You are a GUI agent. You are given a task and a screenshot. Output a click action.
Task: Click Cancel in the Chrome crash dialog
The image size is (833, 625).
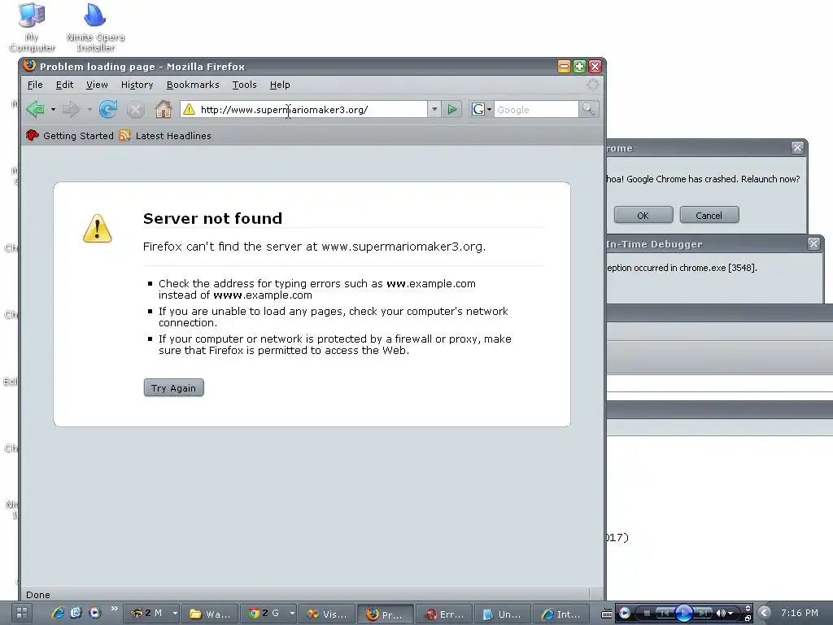coord(709,215)
